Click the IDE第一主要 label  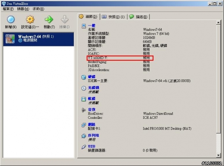(98, 81)
